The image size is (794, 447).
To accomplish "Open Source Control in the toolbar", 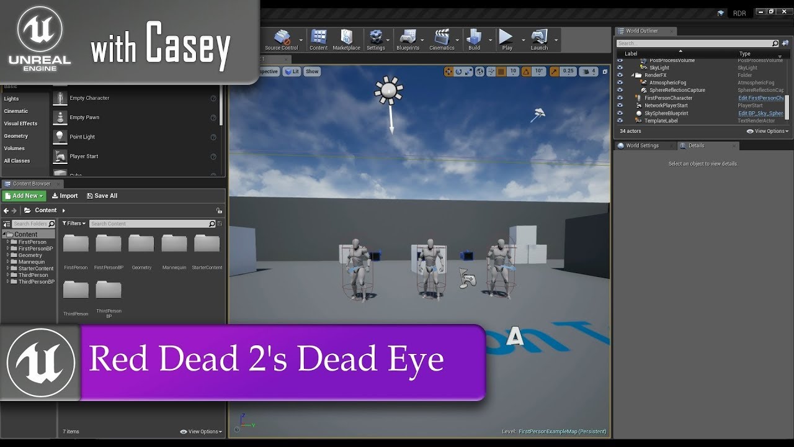I will tap(282, 39).
